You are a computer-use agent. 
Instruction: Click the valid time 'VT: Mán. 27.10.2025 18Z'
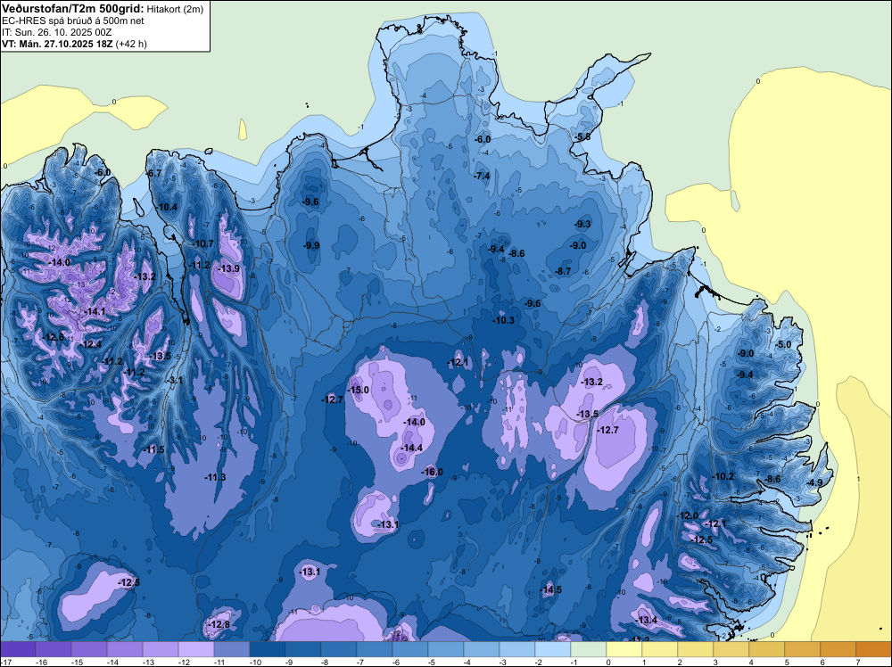click(x=57, y=44)
